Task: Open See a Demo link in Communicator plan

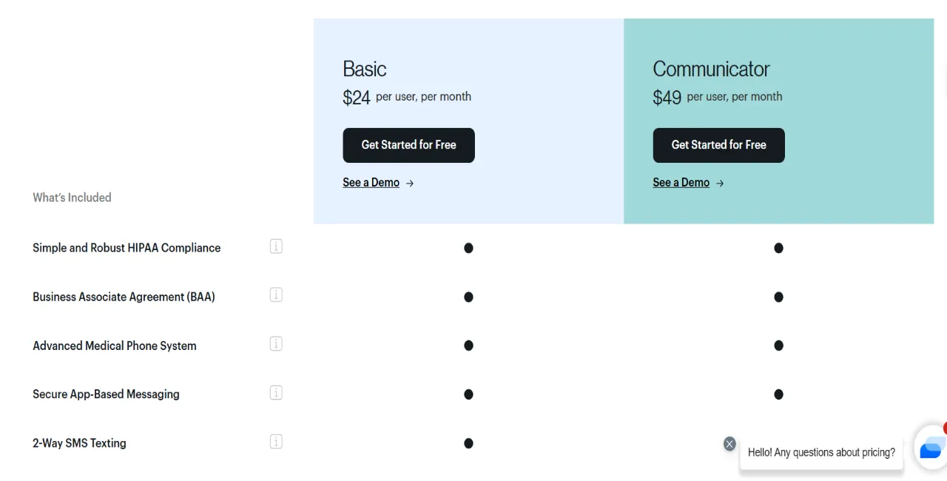Action: pos(681,183)
